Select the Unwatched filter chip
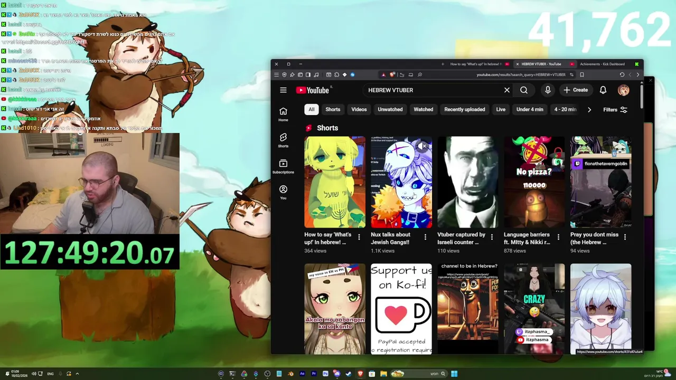676x380 pixels. point(390,109)
